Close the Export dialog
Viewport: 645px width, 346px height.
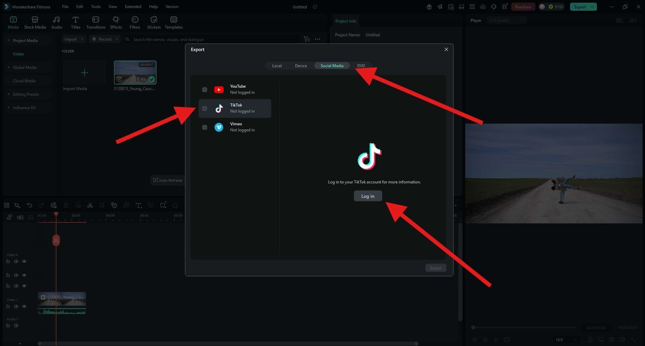(446, 49)
